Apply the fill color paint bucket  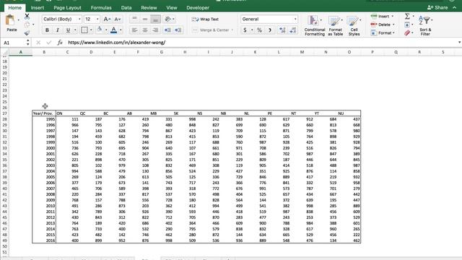[100, 30]
